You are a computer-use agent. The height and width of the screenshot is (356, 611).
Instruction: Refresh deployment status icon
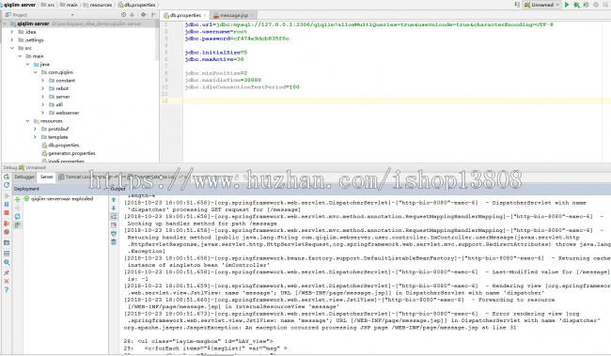click(18, 217)
